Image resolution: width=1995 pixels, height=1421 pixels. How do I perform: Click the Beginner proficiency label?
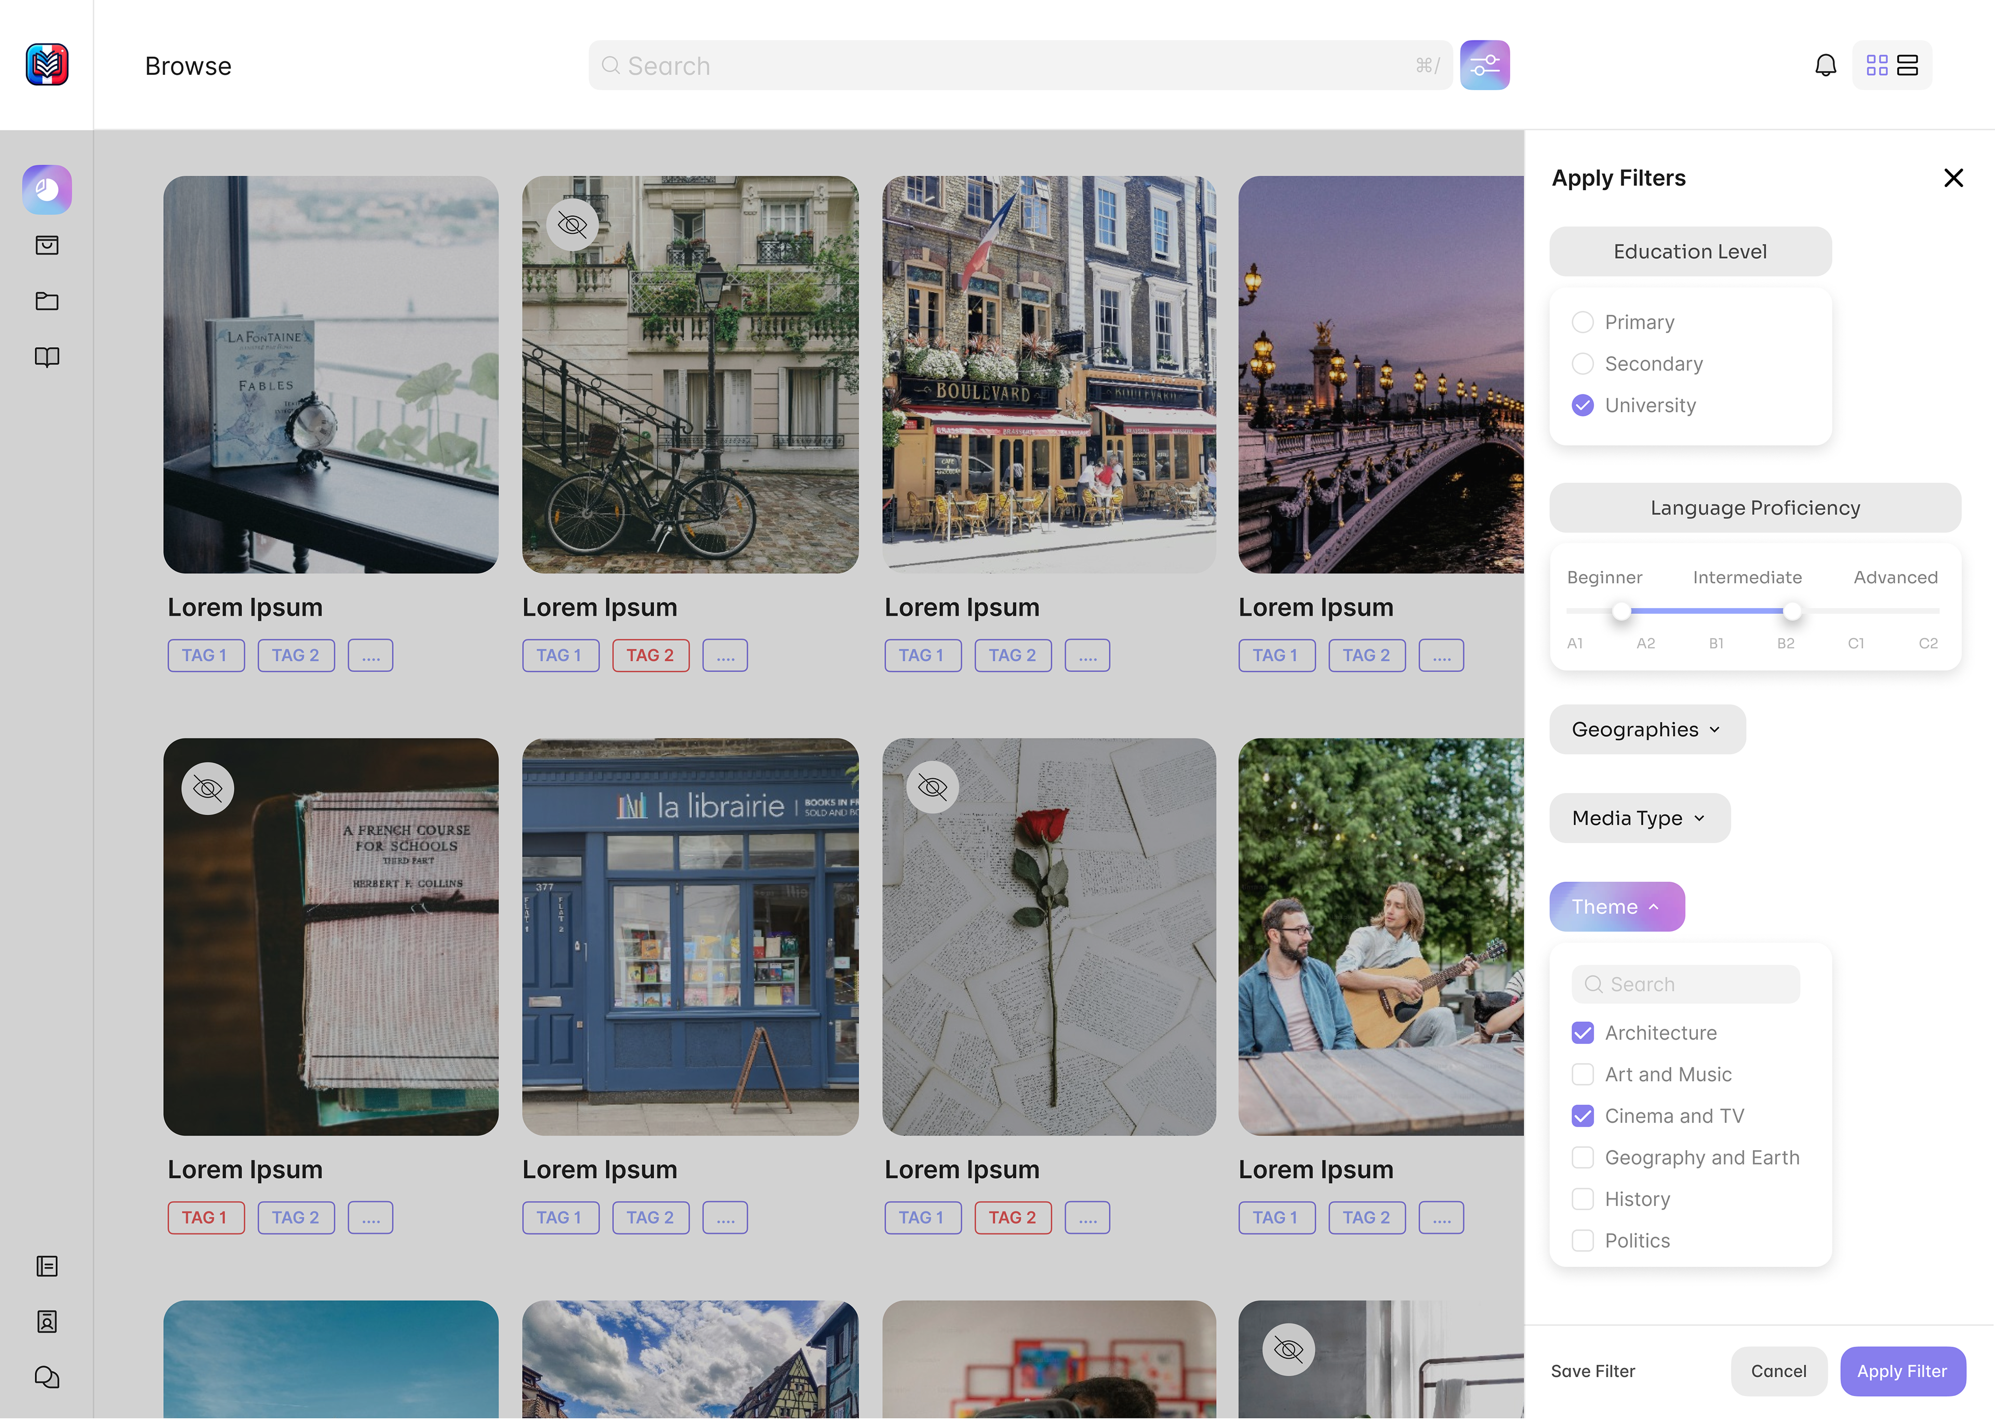1604,578
